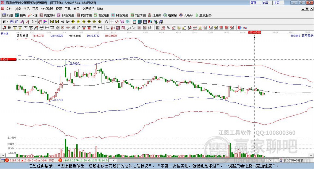Select the n² square tool icon

coord(52,28)
